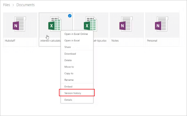Select Share in the context menu

(x=68, y=47)
